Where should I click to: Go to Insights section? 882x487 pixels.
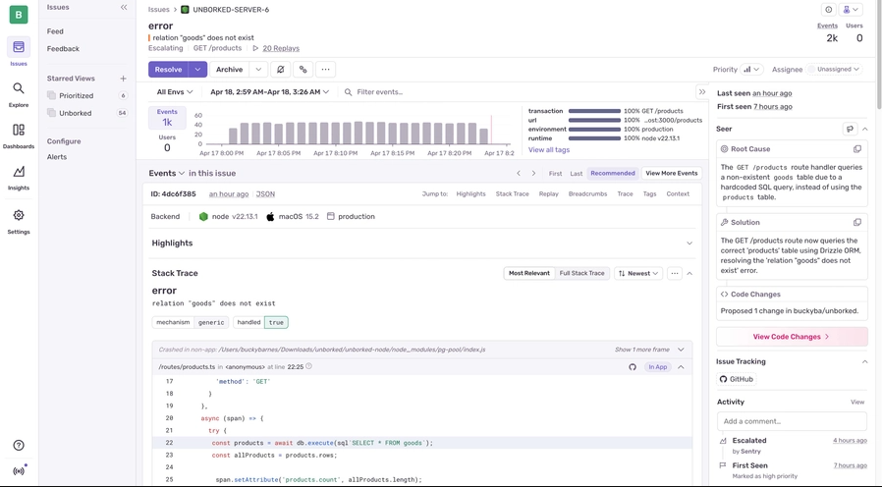(x=19, y=178)
